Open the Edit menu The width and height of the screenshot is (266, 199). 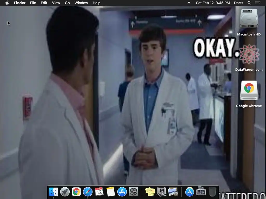click(x=44, y=3)
